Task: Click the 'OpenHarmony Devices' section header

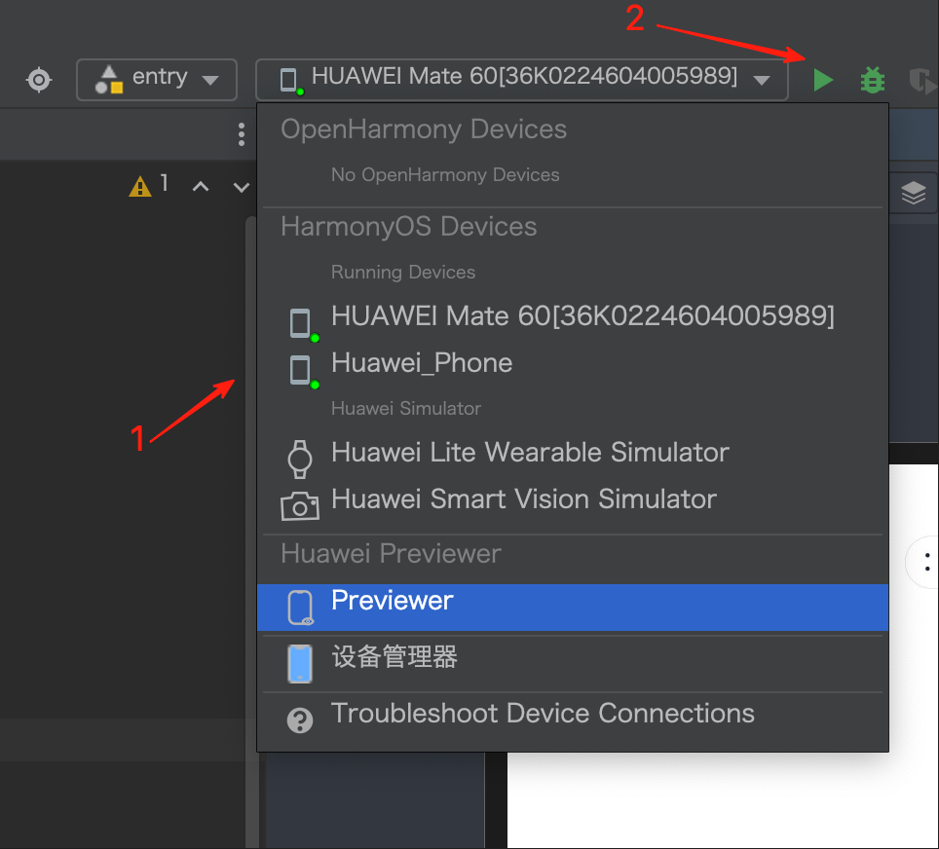Action: pyautogui.click(x=424, y=129)
